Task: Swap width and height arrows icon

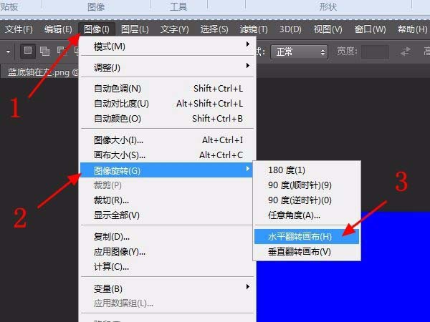Action: [405, 52]
